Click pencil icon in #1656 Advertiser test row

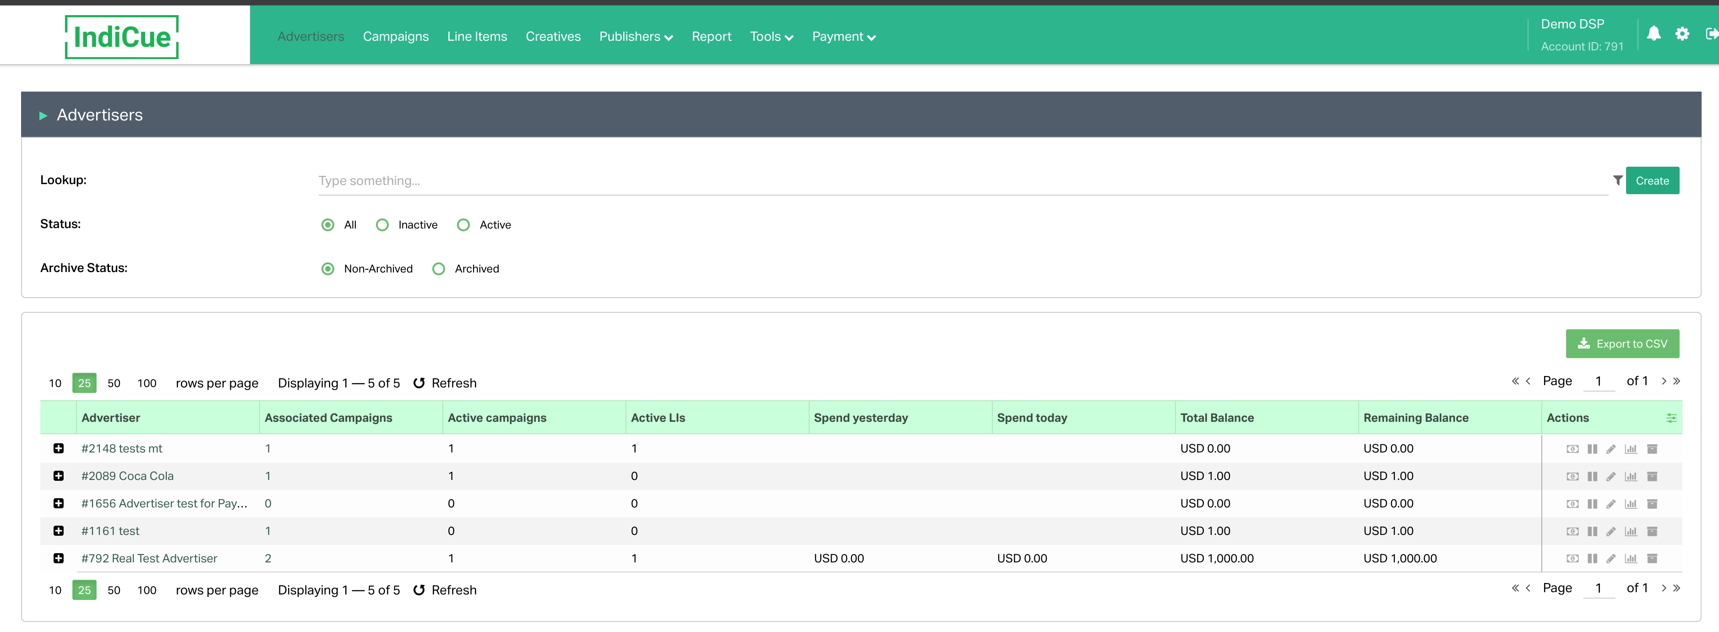pos(1611,504)
